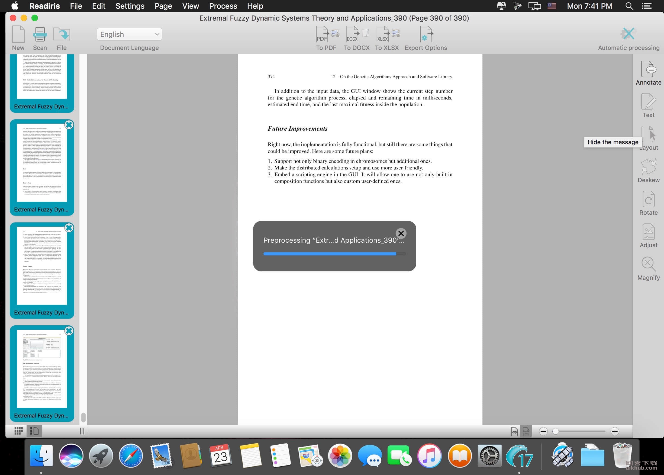Open the Apple menu

(x=15, y=6)
